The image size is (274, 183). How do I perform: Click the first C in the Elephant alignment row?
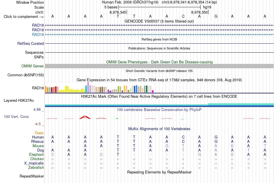click(52, 154)
